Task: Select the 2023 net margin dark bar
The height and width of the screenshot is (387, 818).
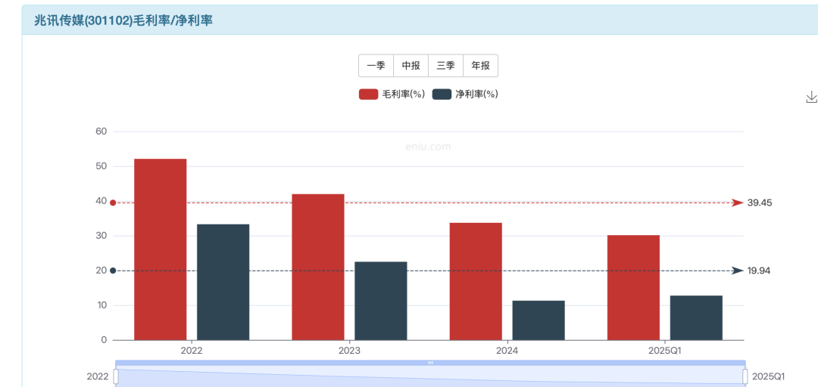Action: [x=381, y=301]
